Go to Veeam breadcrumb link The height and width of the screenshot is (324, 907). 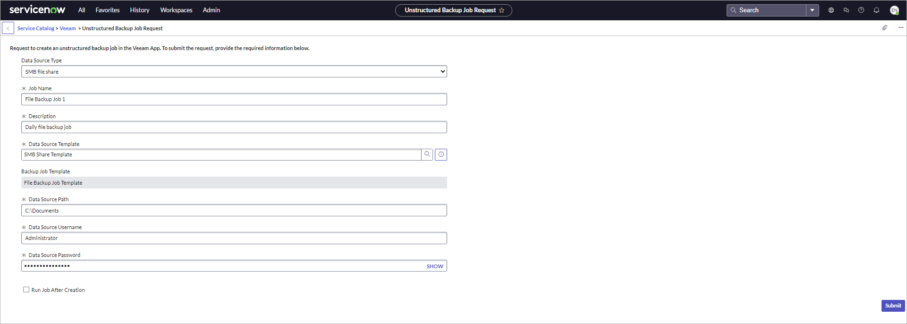(68, 28)
